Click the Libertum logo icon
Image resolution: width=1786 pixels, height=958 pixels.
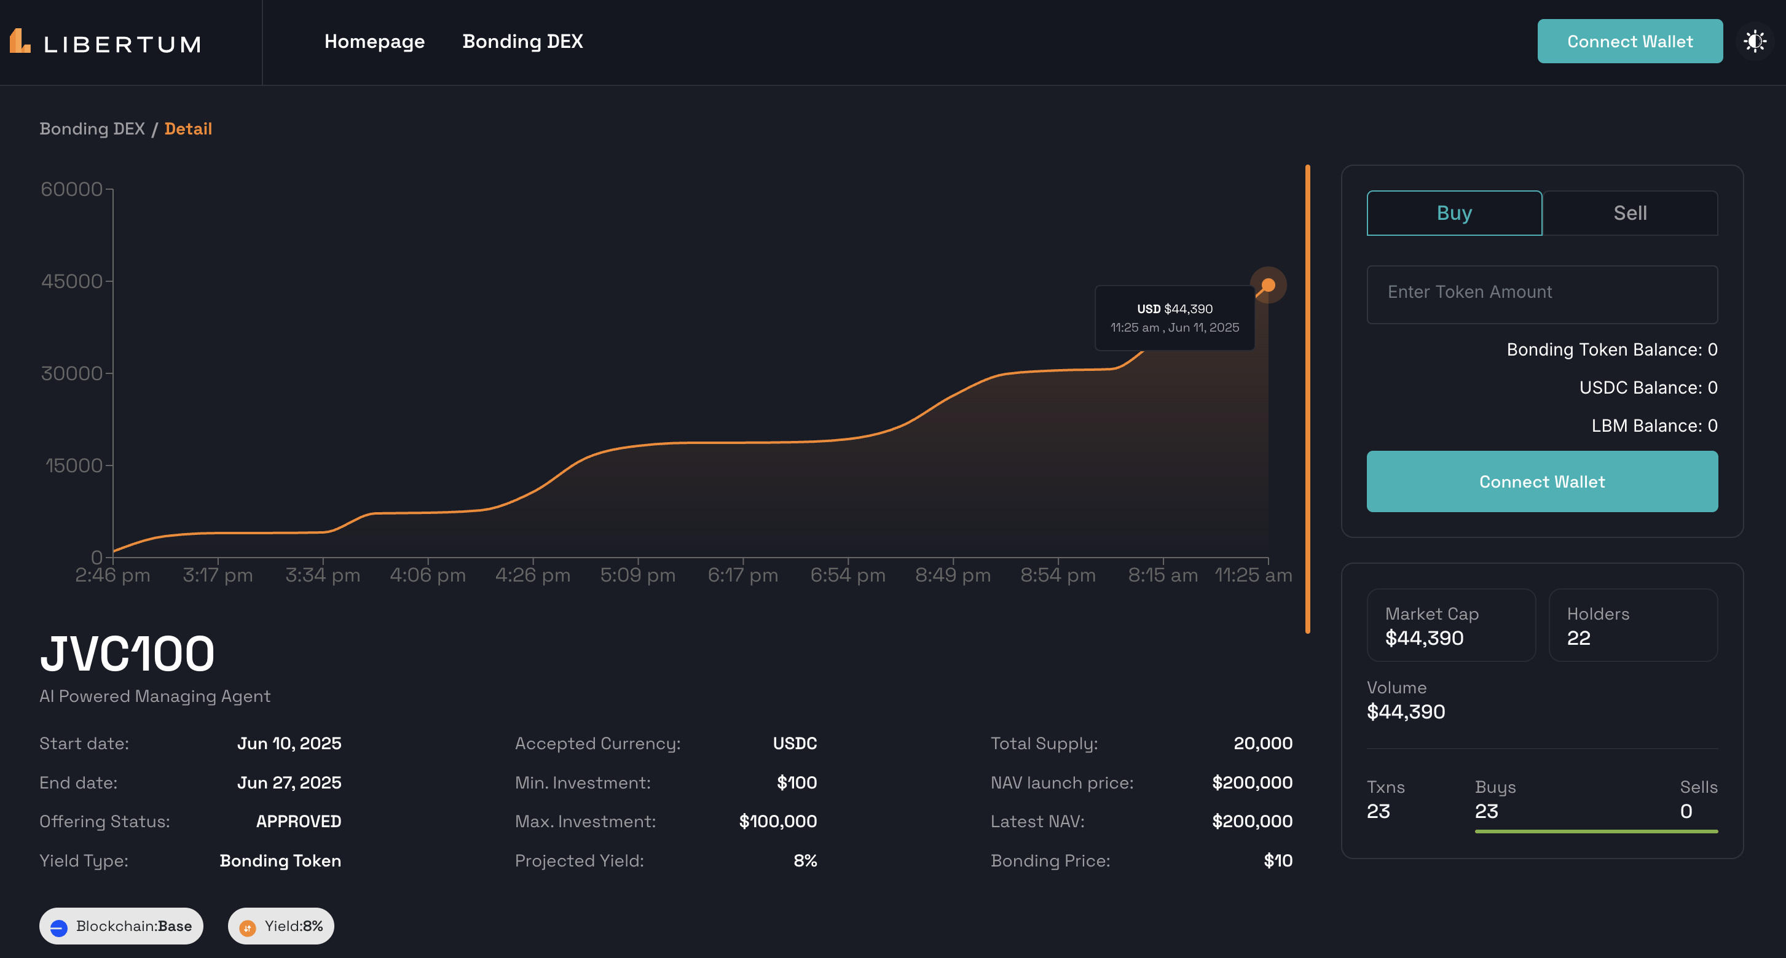point(20,42)
